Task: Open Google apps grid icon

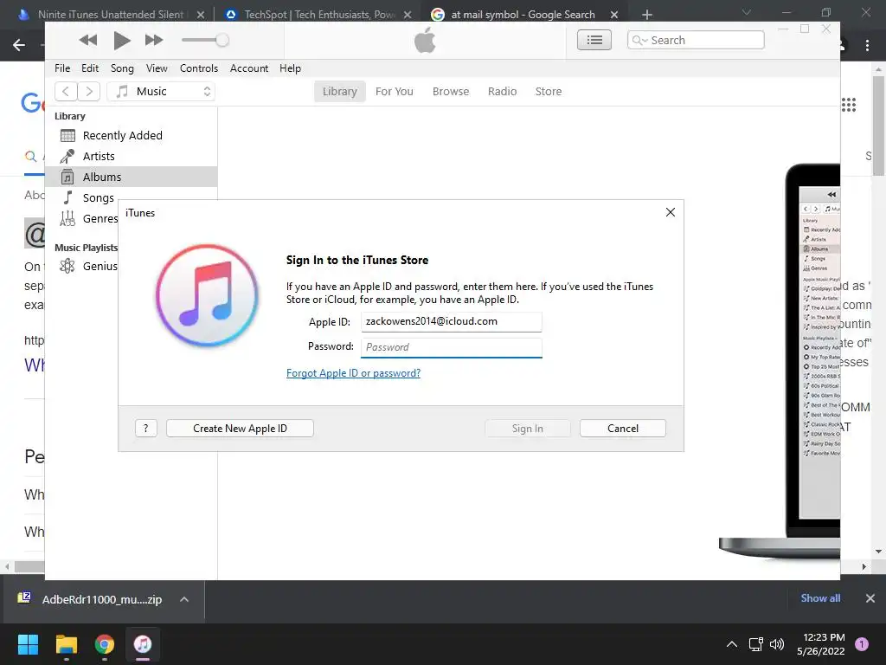Action: click(848, 105)
